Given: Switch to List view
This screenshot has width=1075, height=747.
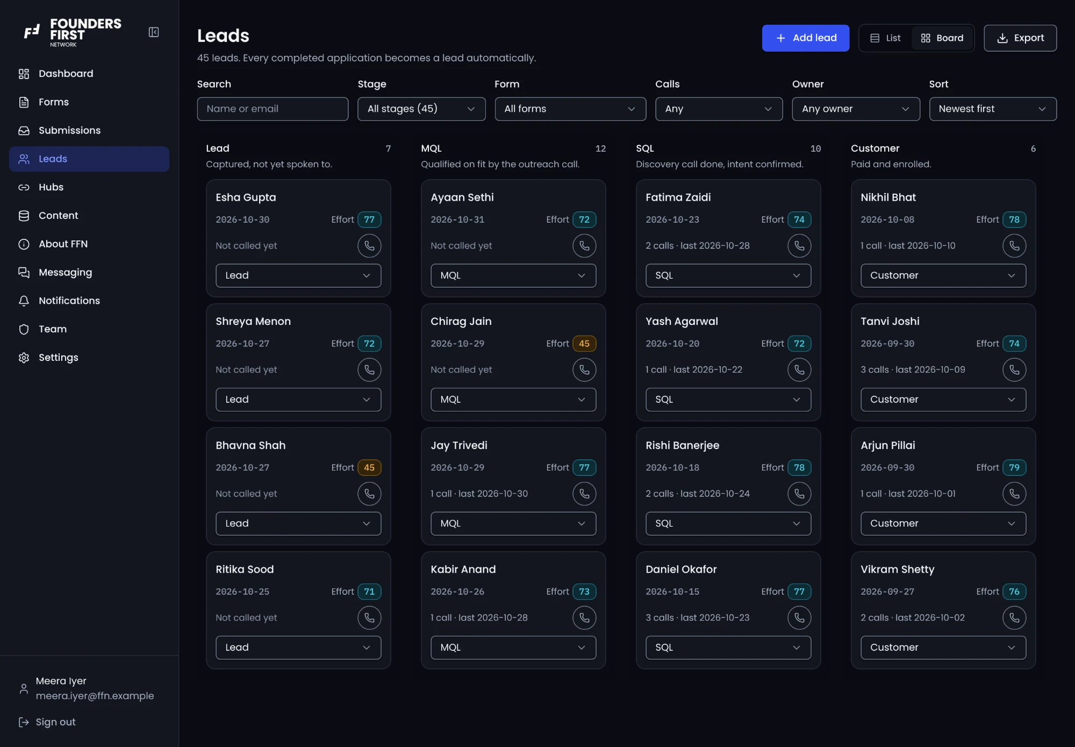Looking at the screenshot, I should (x=885, y=38).
